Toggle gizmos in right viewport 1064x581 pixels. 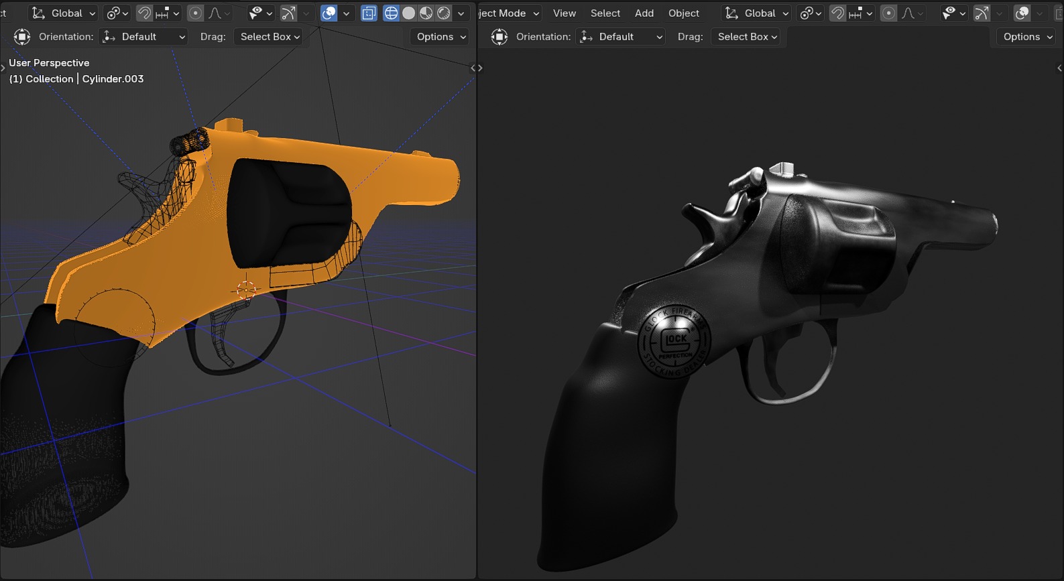(x=982, y=13)
